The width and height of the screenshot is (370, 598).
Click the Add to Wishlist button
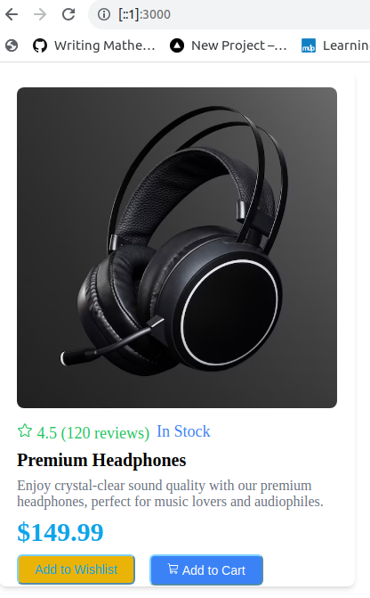click(x=76, y=569)
